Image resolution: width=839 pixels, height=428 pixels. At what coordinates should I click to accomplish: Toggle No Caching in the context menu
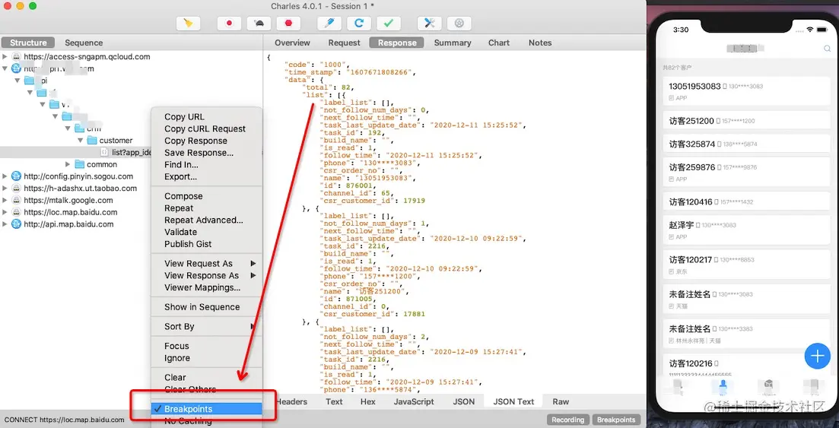(207, 421)
